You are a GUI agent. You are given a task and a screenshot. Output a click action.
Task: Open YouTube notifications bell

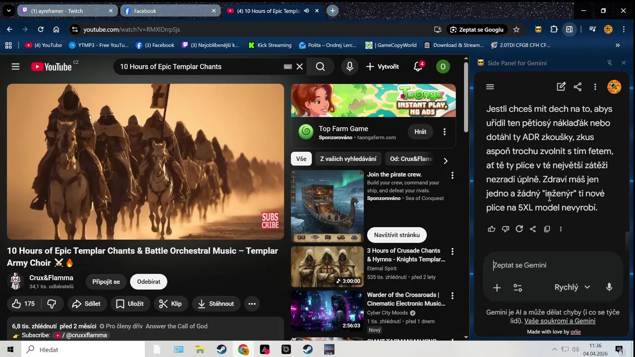point(418,66)
